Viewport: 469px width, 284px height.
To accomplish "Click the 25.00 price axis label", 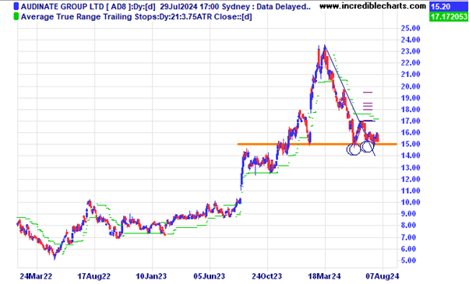I will (x=411, y=28).
